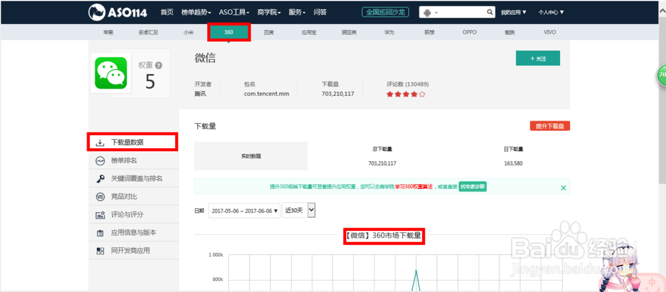This screenshot has height=292, width=666.
Task: Click the clipboard icon beside 应用信息与版本
Action: point(100,233)
